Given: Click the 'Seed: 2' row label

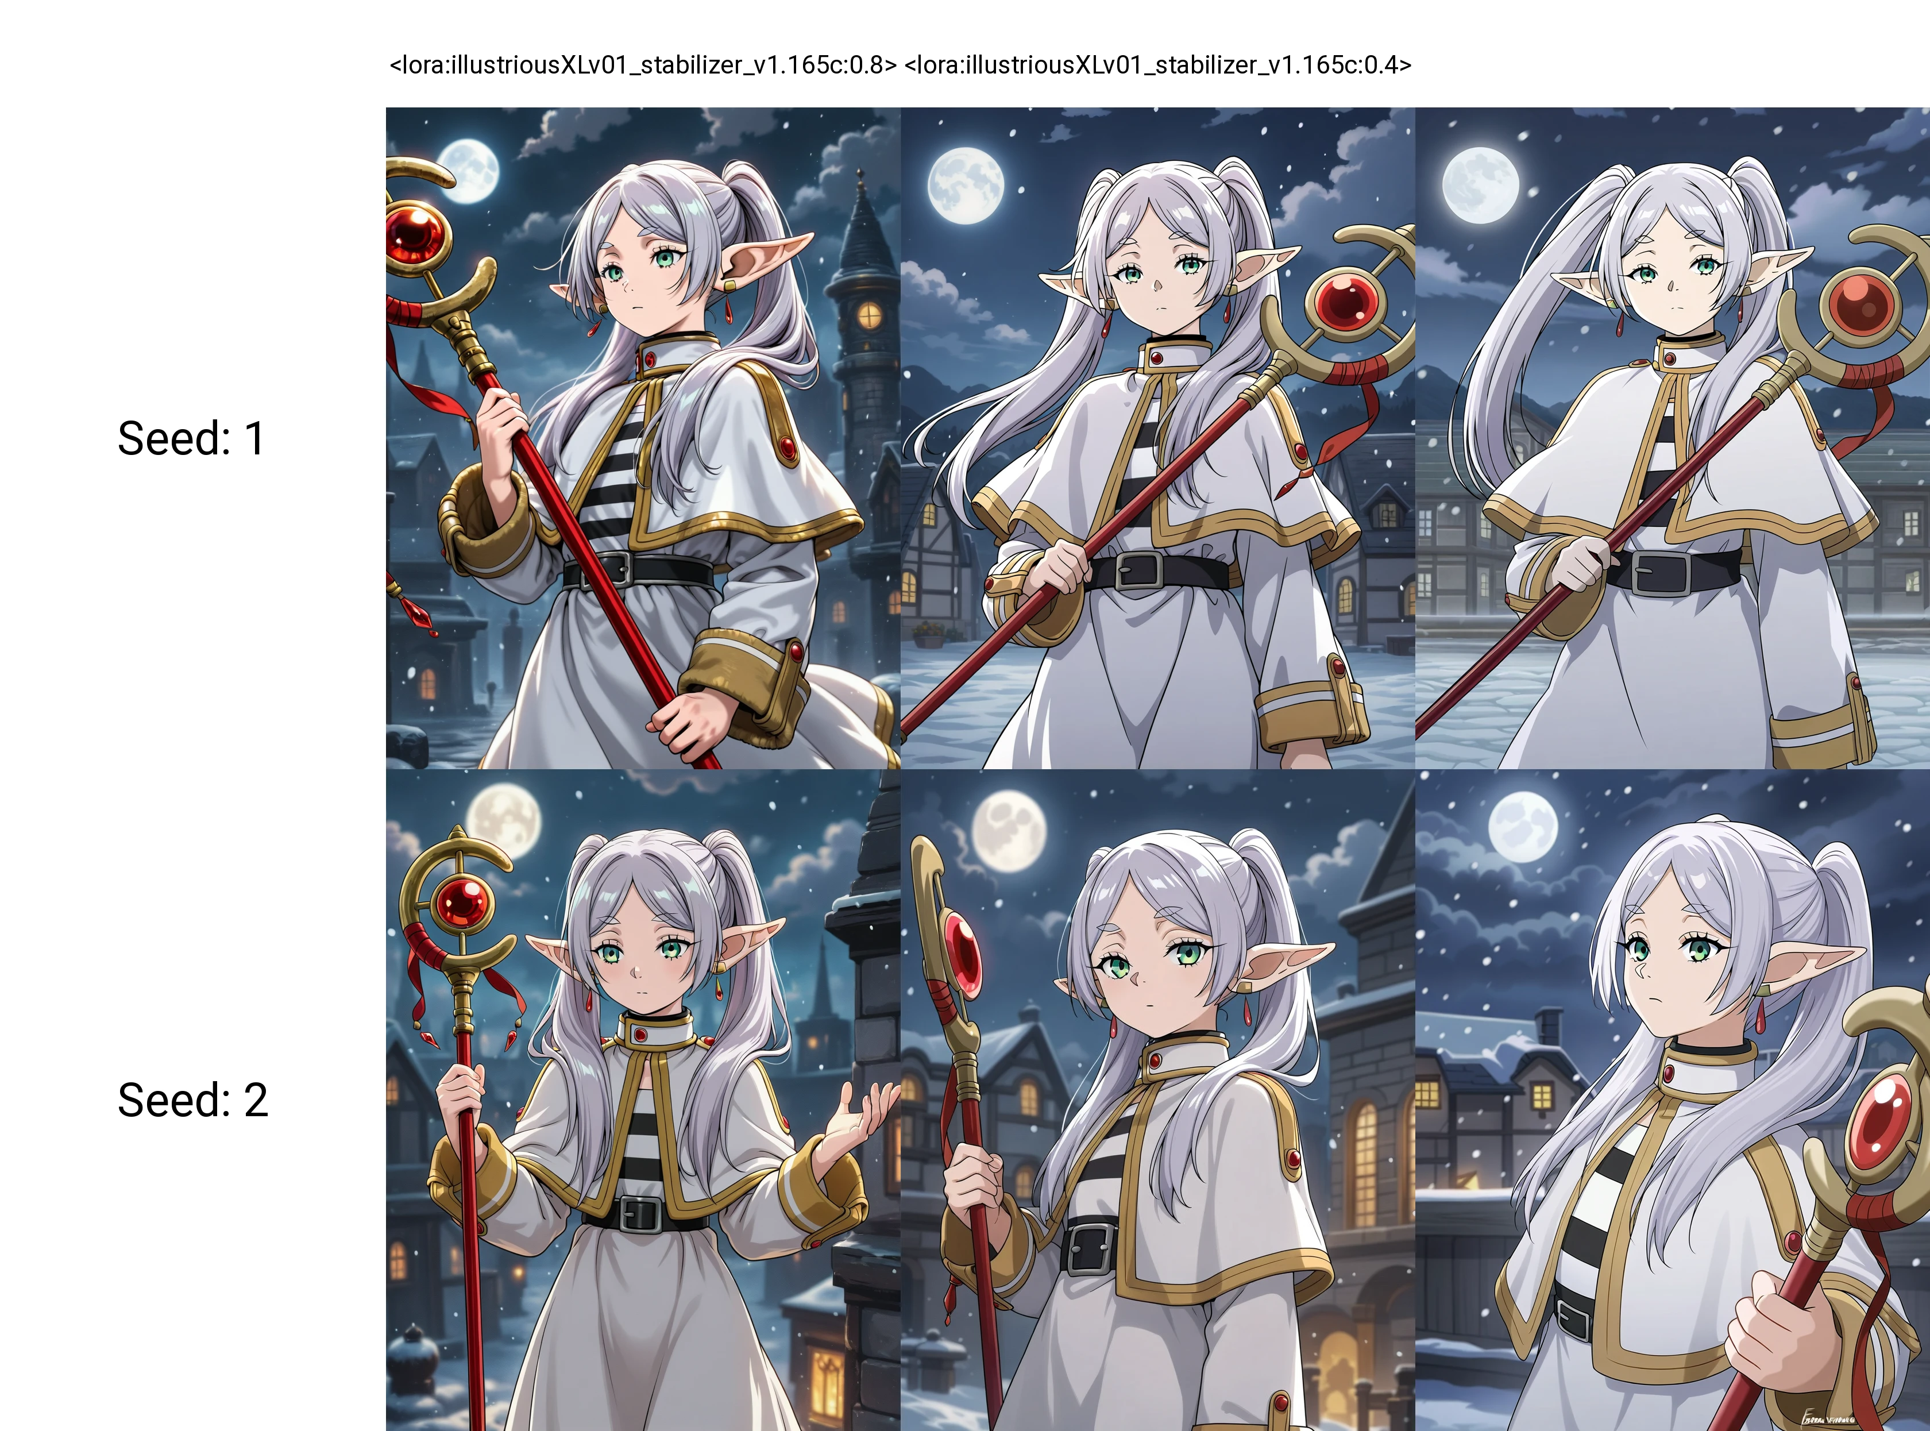Looking at the screenshot, I should [193, 1100].
